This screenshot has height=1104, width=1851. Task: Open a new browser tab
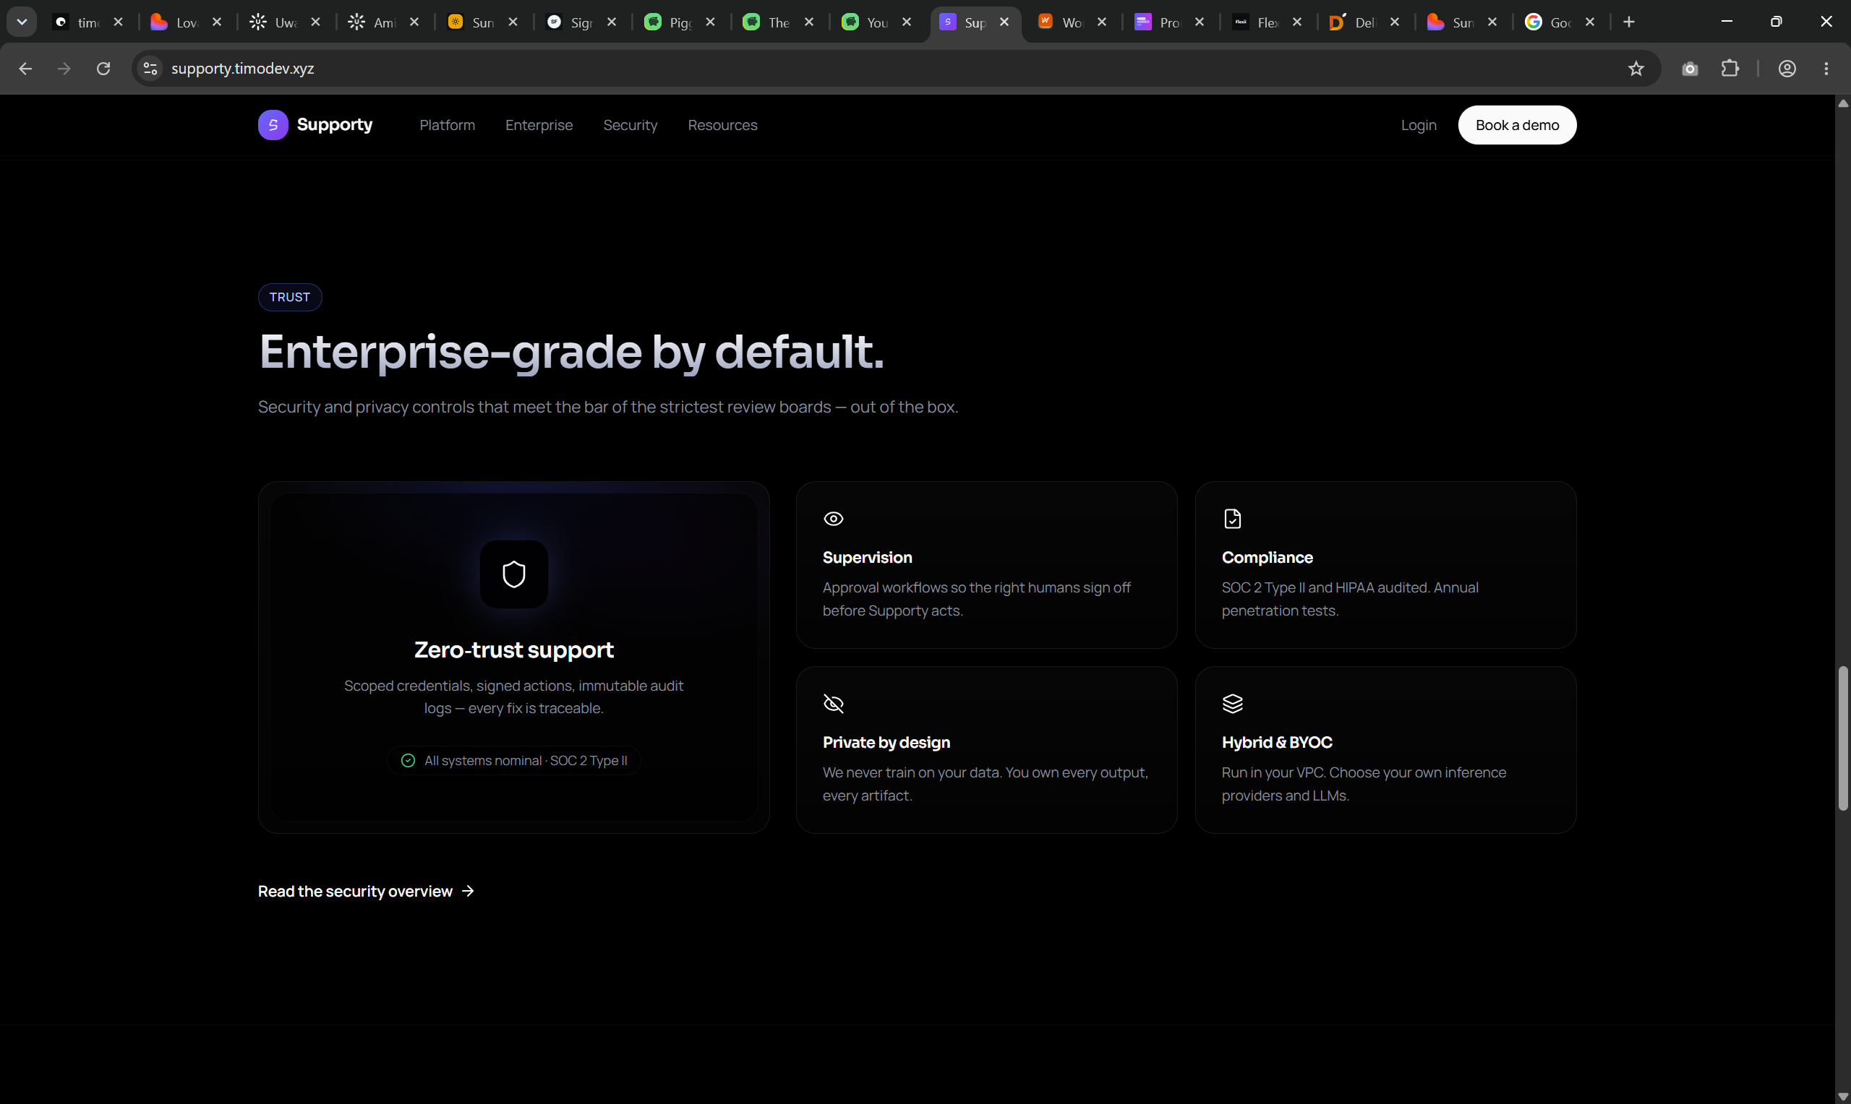pos(1629,22)
